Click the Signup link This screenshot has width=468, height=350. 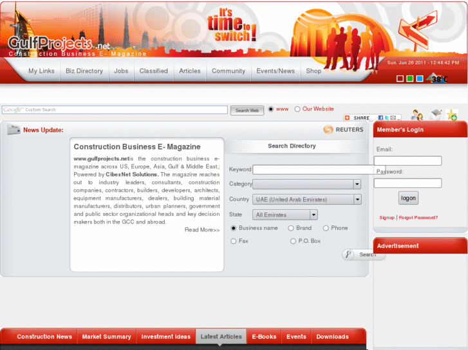tap(387, 218)
